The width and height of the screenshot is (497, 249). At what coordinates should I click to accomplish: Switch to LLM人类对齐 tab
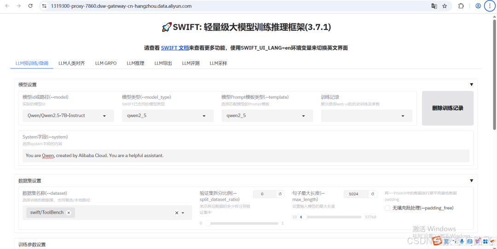72,63
